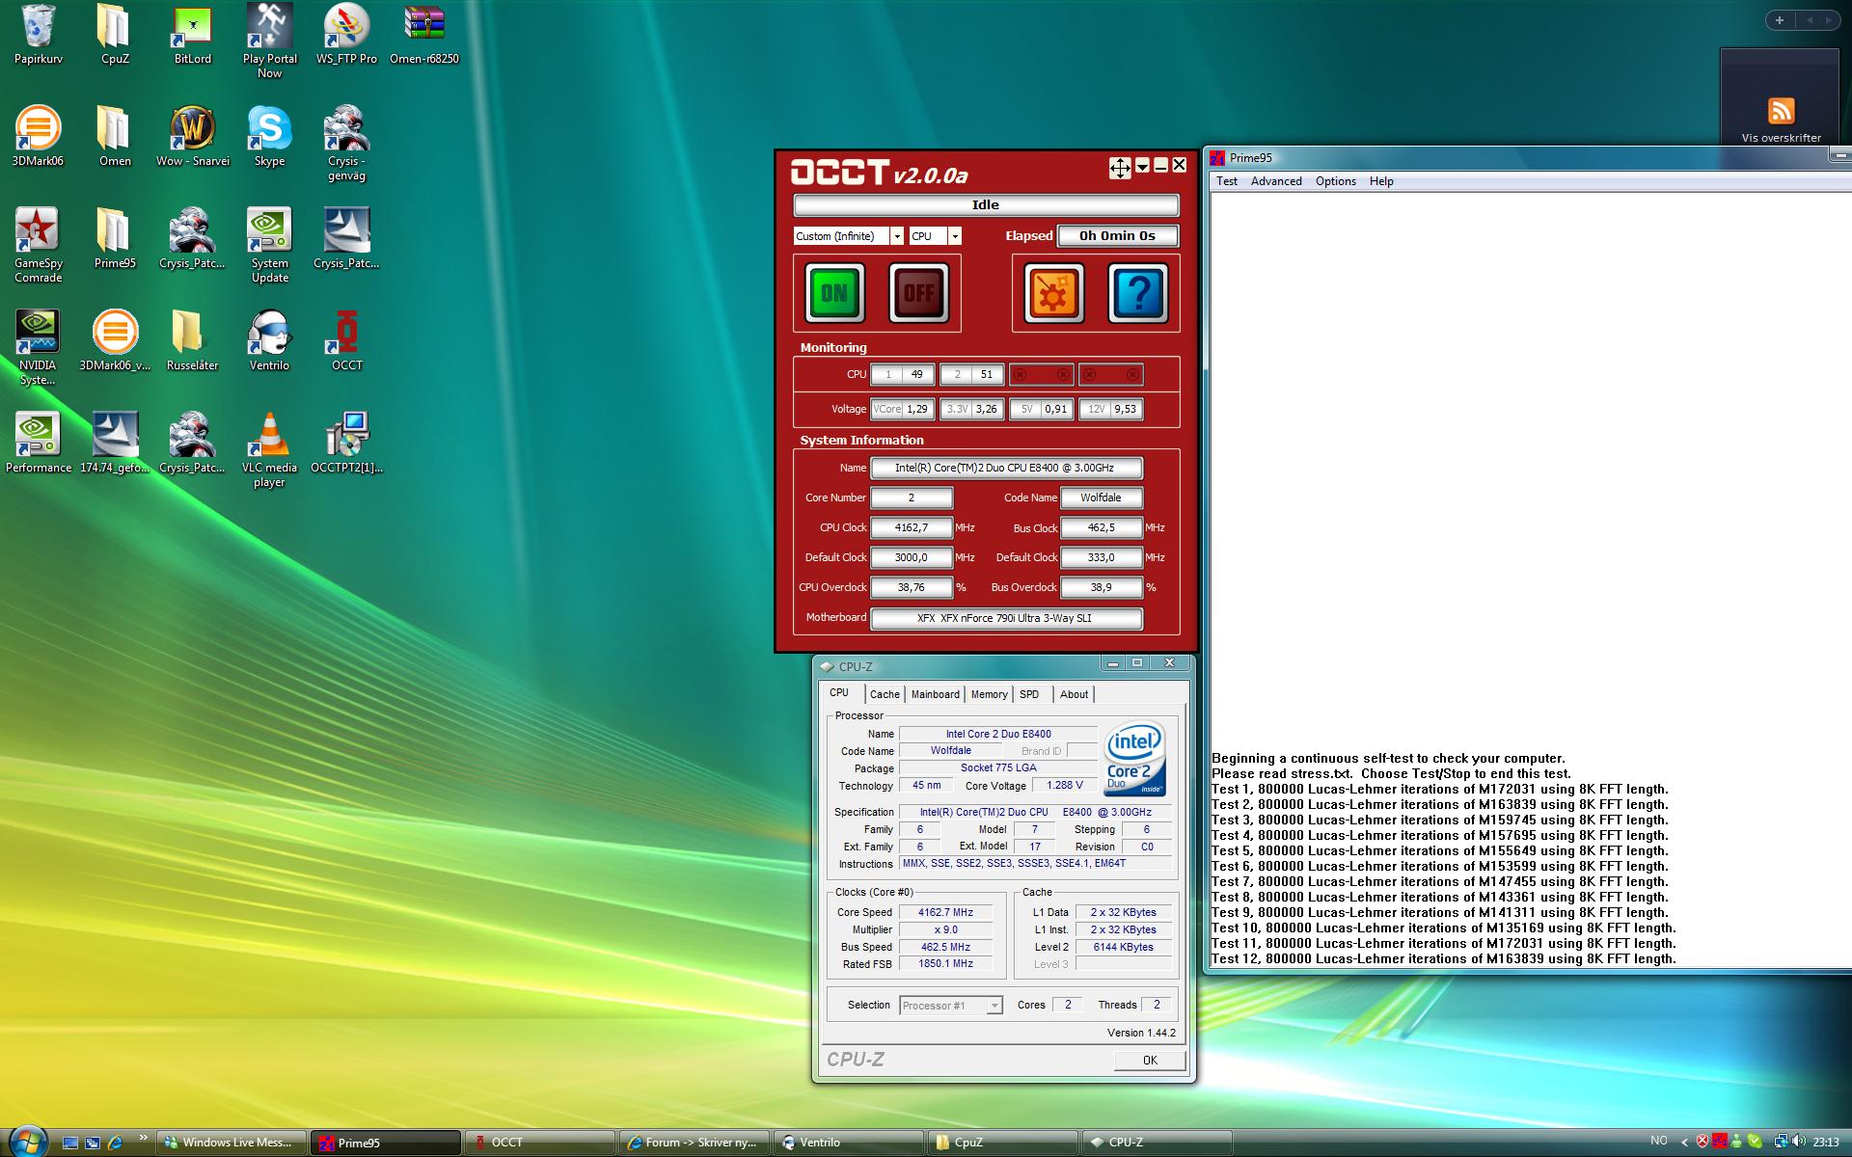Open the Options menu in Prime95
Screen dimensions: 1852x1157
coord(1336,181)
